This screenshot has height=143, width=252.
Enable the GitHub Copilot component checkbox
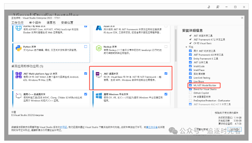(x=190, y=93)
